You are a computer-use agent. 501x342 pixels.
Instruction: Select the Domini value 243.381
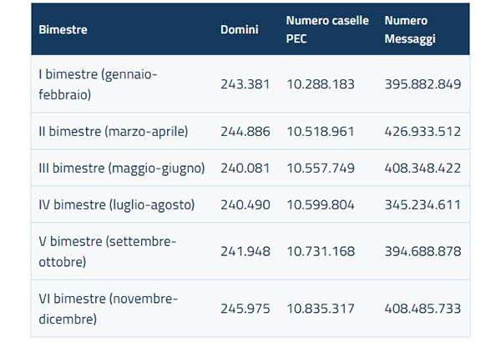click(x=245, y=84)
